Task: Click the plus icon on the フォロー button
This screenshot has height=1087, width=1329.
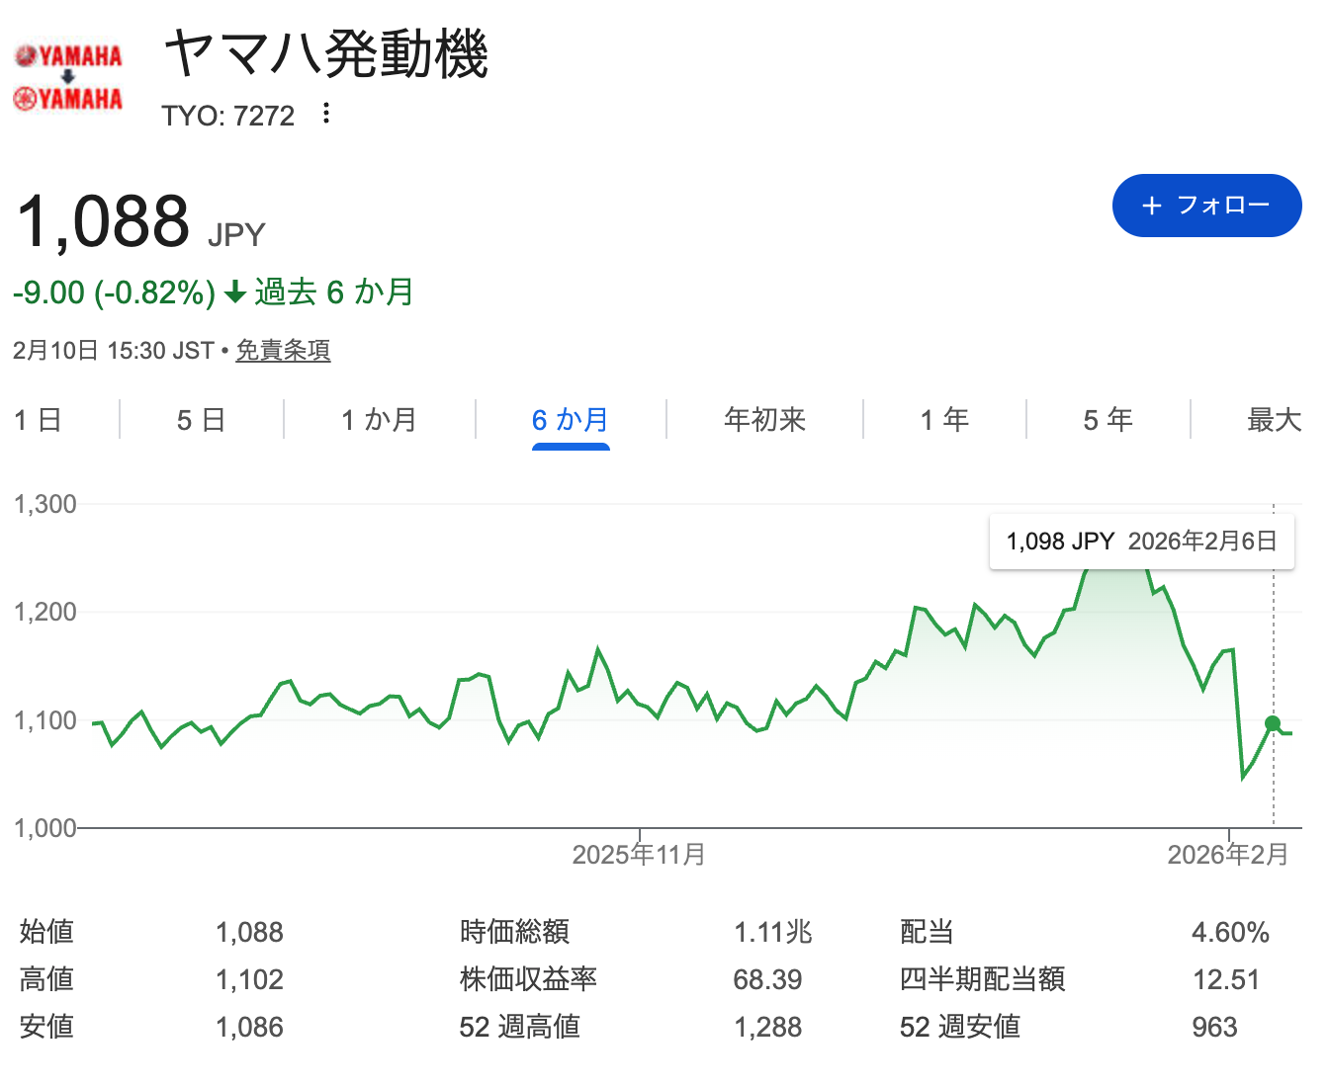Action: pos(1150,206)
